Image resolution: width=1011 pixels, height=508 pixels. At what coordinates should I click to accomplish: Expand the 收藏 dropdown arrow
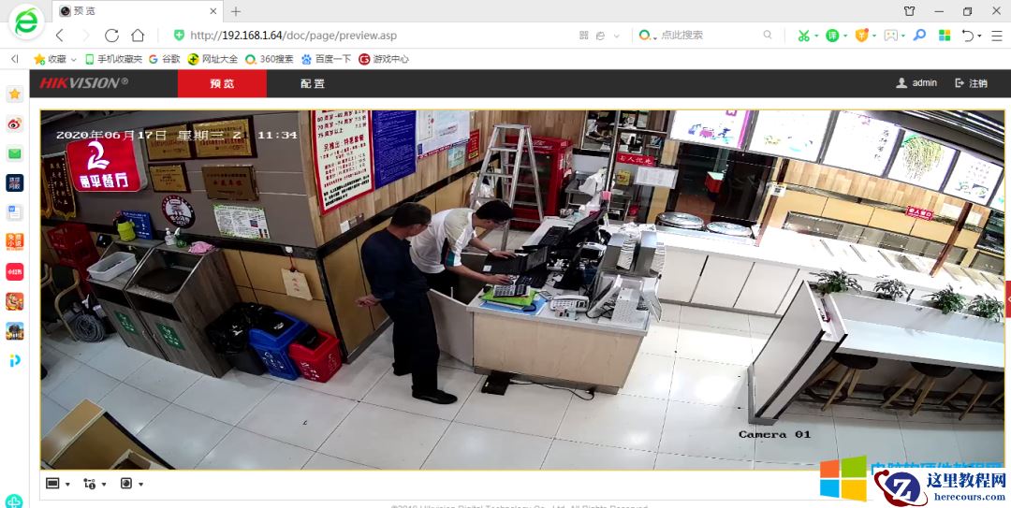point(74,59)
